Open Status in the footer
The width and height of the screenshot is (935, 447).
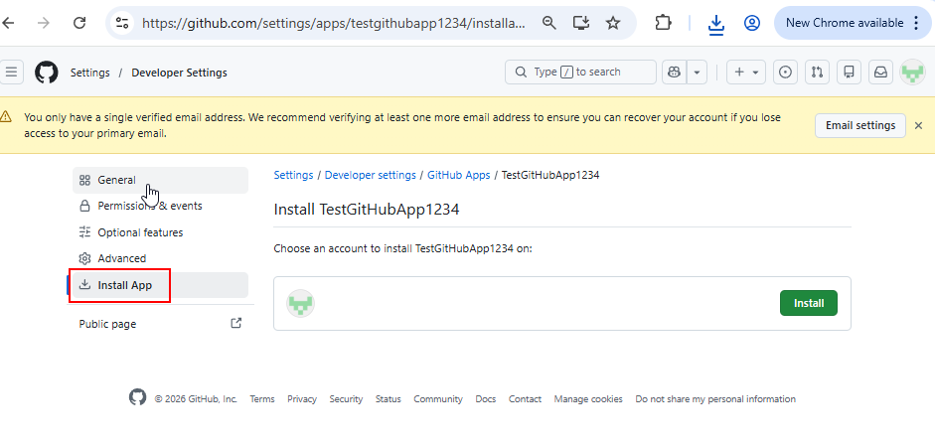click(x=389, y=399)
